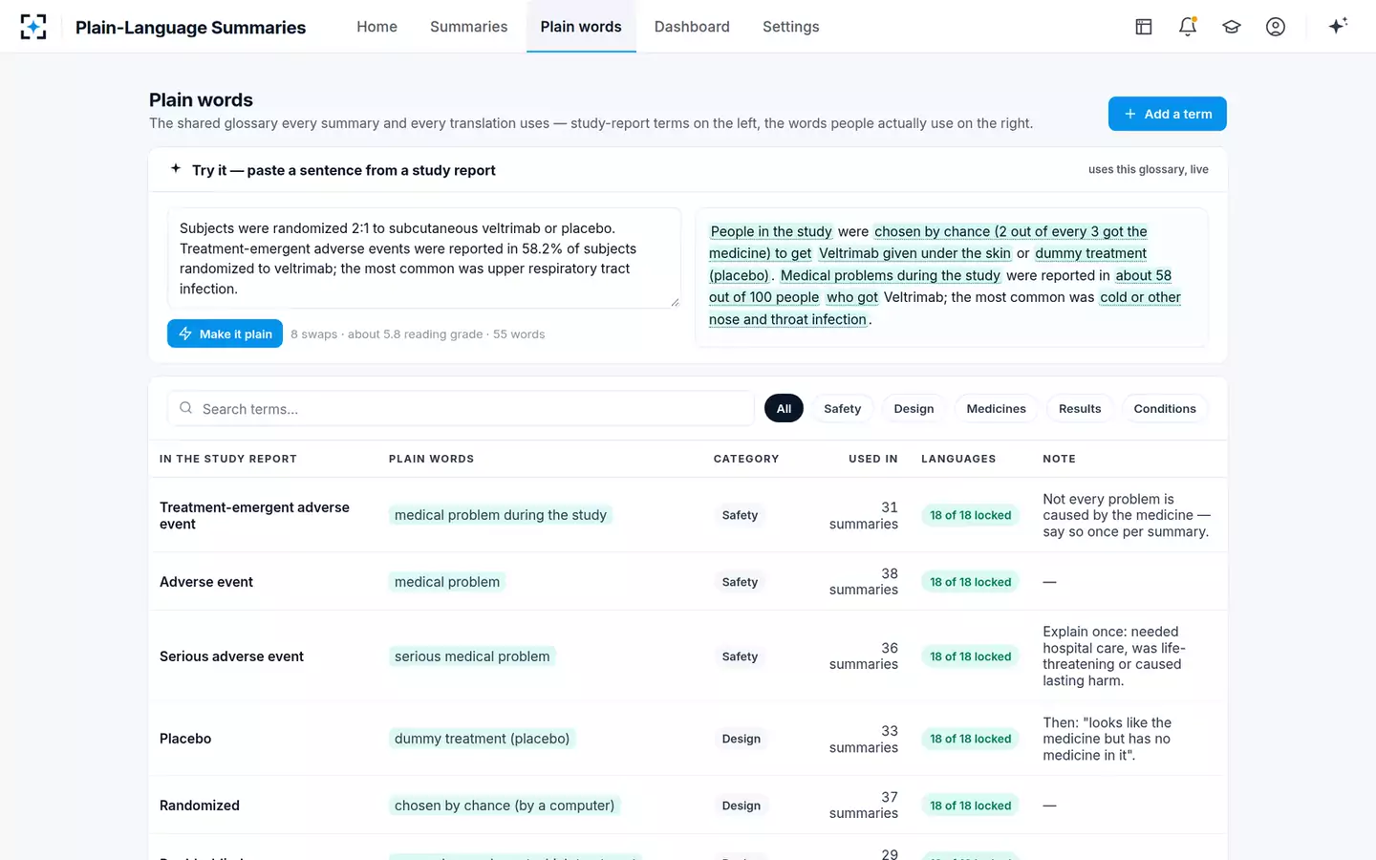1376x860 pixels.
Task: Click the Add a term button
Action: click(1167, 114)
